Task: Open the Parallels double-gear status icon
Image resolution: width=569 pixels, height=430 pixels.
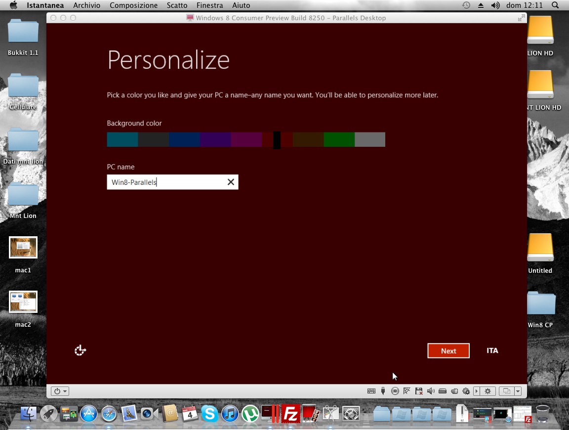Action: tap(466, 391)
